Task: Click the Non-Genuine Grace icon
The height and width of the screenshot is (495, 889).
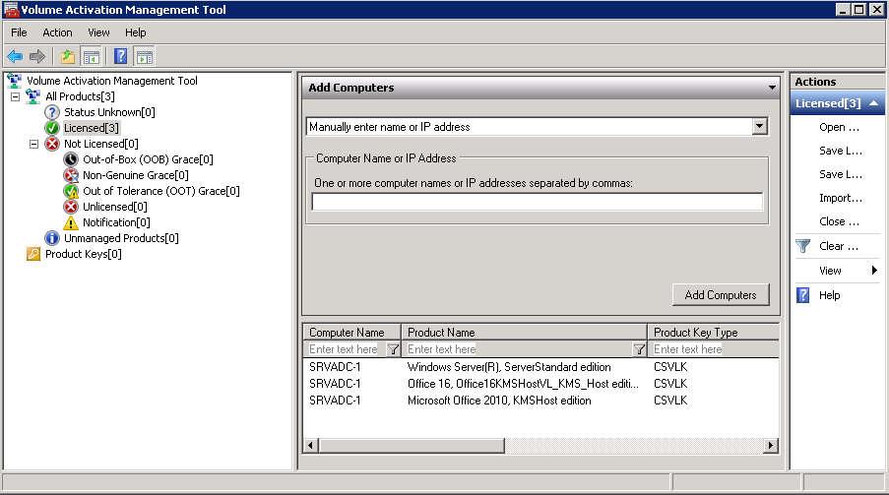Action: pyautogui.click(x=70, y=175)
